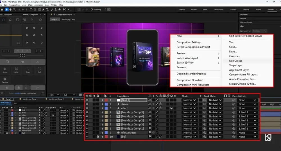Click the Motion 4 search icon
Screen dimensions: 281x151
[x=40, y=20]
